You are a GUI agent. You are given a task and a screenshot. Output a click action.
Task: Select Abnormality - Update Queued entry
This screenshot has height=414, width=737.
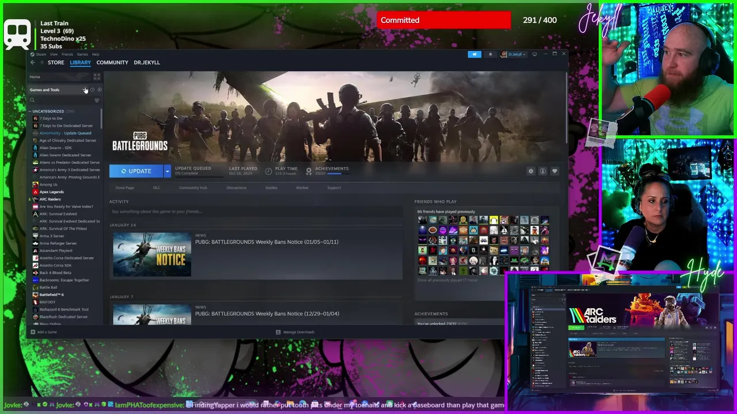coord(66,133)
